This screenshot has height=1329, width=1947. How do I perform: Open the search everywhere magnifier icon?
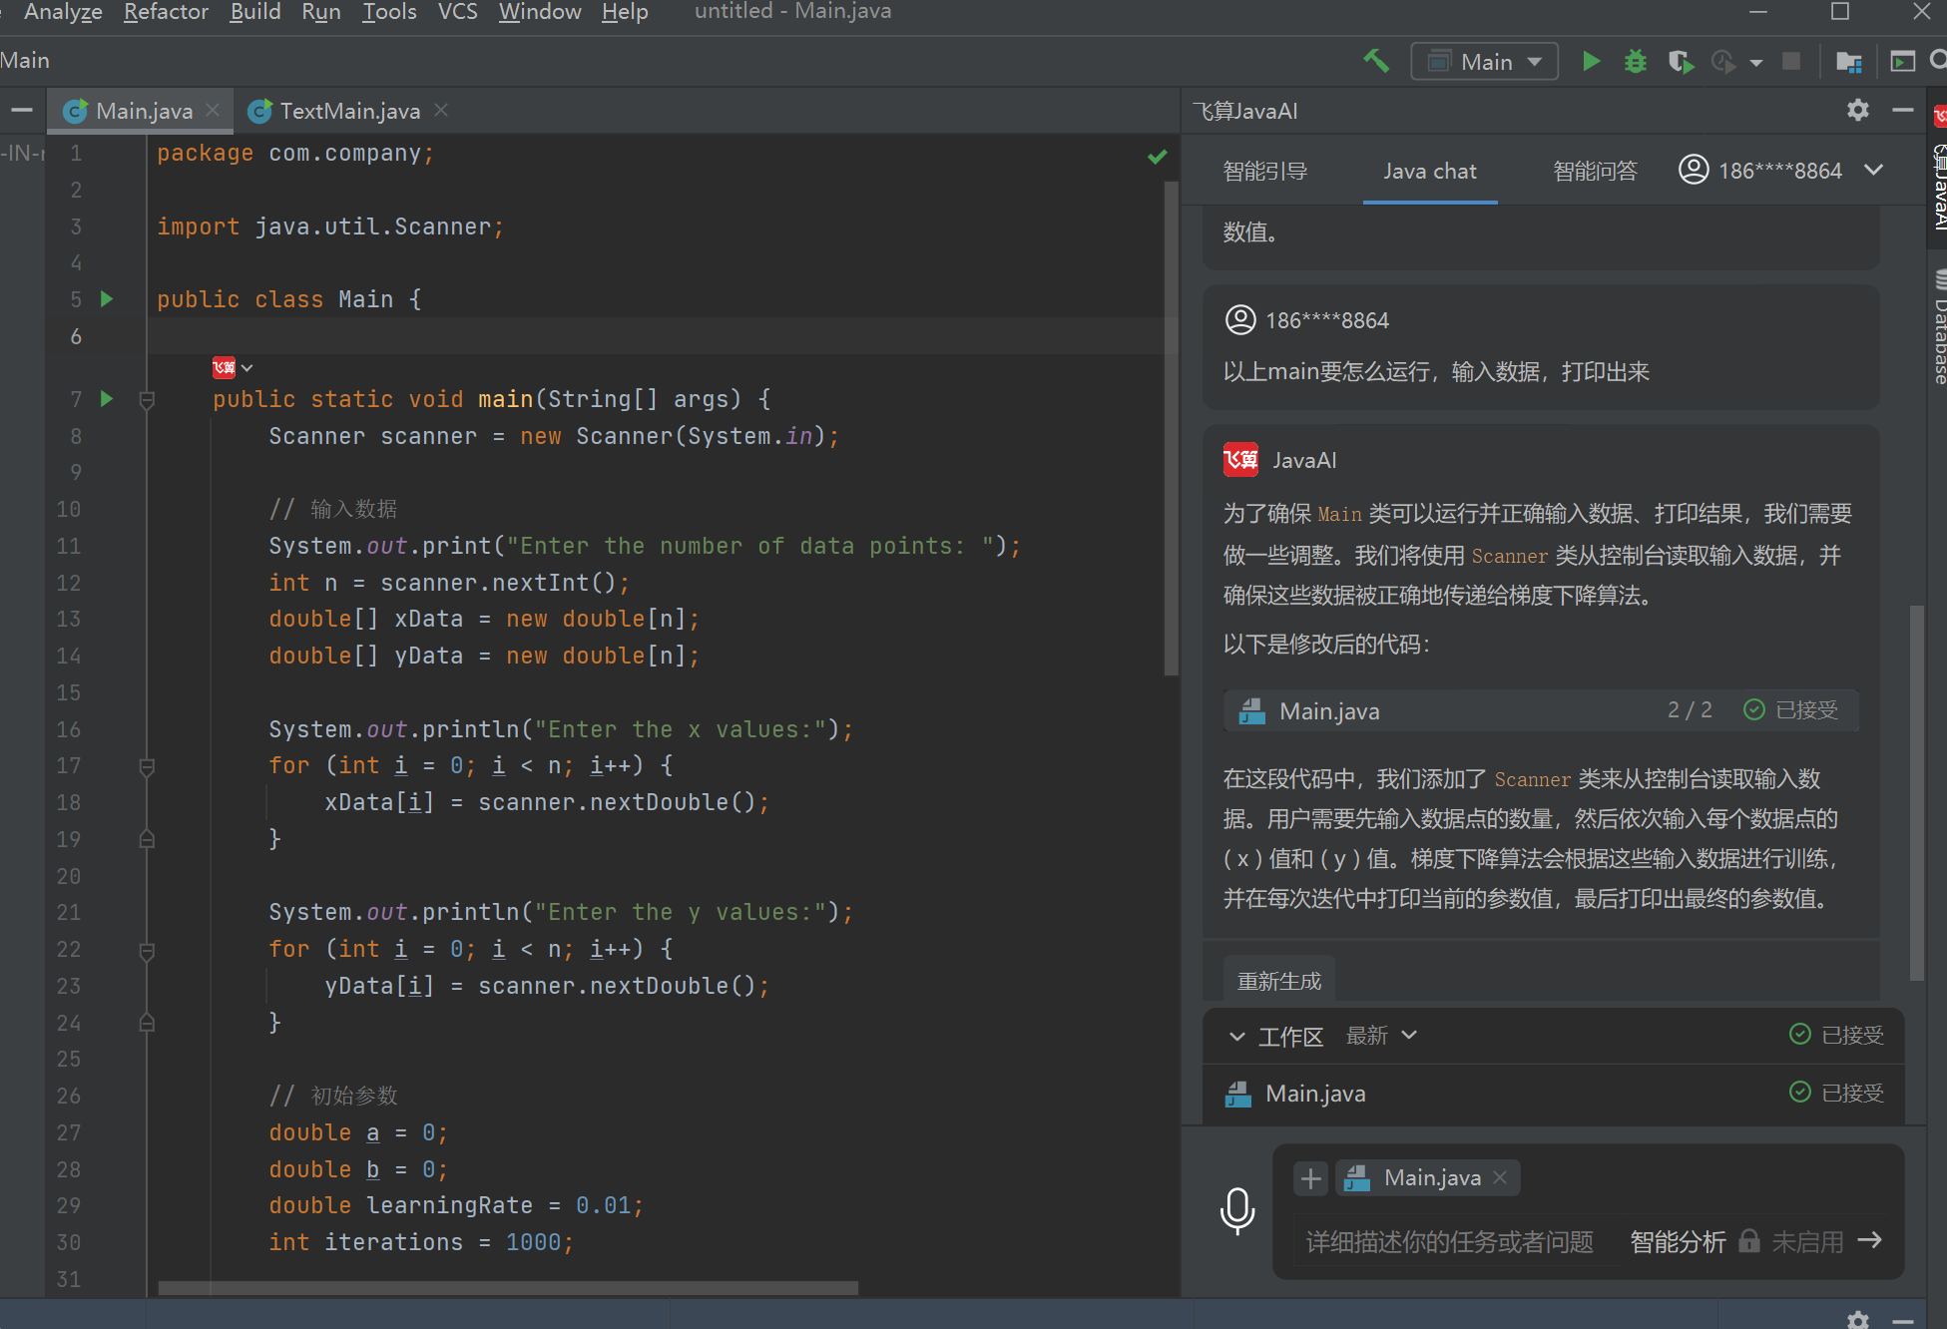(1938, 61)
